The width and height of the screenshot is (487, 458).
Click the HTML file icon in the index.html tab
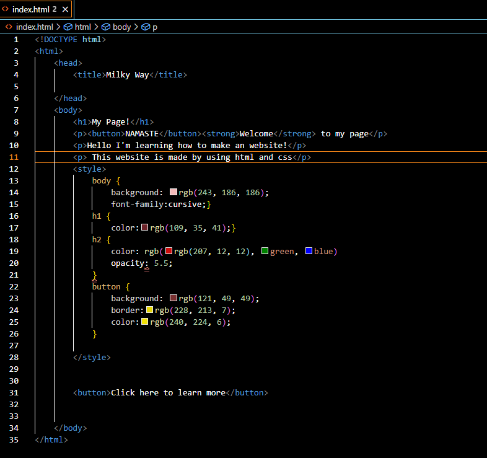tap(6, 9)
